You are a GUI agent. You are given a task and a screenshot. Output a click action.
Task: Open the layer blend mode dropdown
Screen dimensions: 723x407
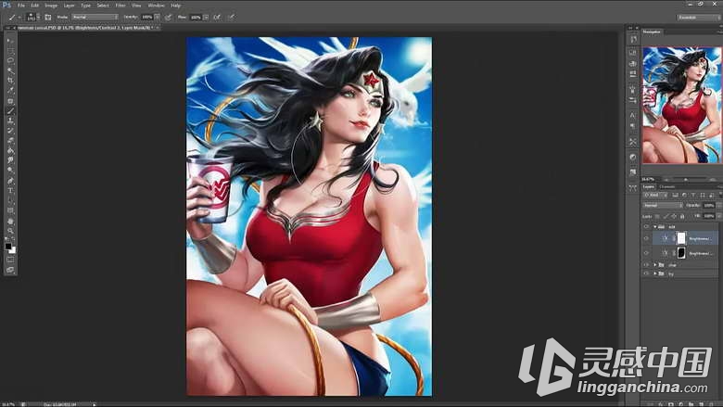coord(663,206)
